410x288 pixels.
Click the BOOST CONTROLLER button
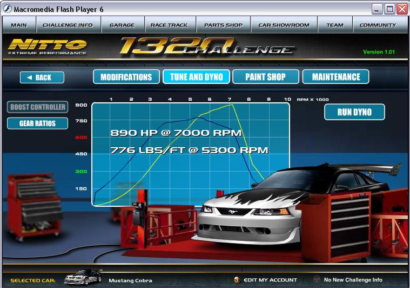[x=38, y=107]
